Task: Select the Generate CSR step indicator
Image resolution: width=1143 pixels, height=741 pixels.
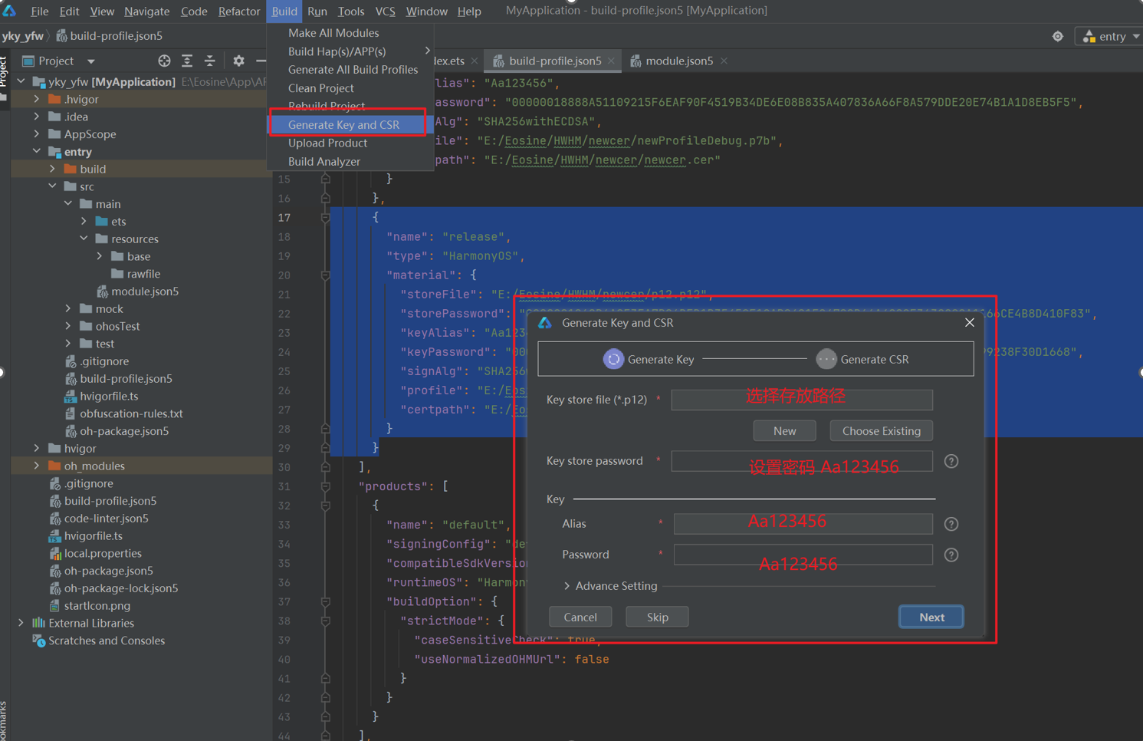Action: (826, 359)
